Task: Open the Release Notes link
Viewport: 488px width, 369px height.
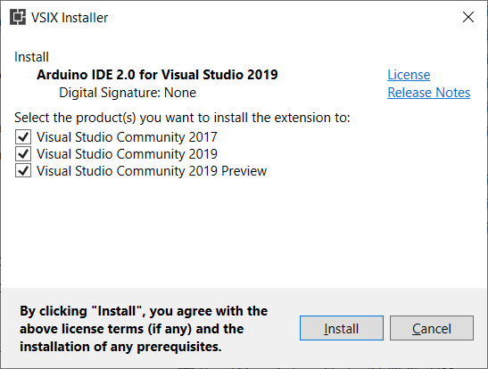Action: click(428, 93)
